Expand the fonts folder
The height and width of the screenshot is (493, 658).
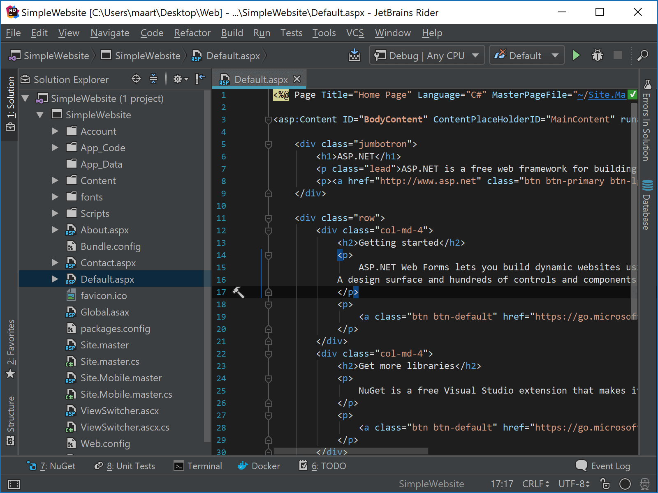(x=55, y=197)
